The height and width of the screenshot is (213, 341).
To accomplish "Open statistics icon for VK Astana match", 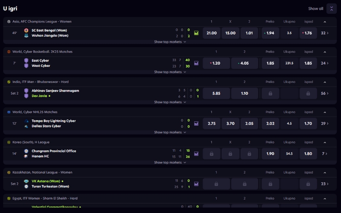I will click(197, 184).
